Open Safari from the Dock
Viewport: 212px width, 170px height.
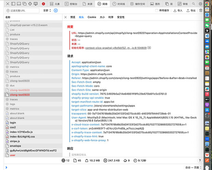point(207,15)
